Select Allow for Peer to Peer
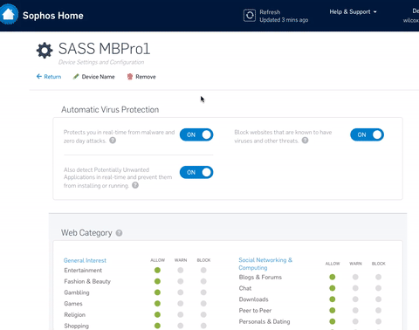Image resolution: width=419 pixels, height=330 pixels. (x=333, y=310)
